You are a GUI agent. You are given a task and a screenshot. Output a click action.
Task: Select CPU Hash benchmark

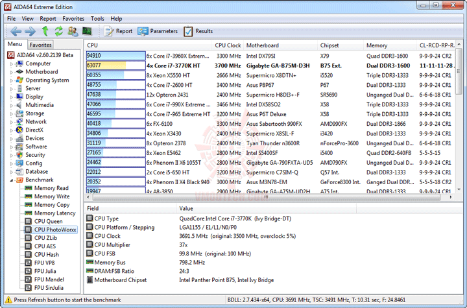click(x=47, y=255)
